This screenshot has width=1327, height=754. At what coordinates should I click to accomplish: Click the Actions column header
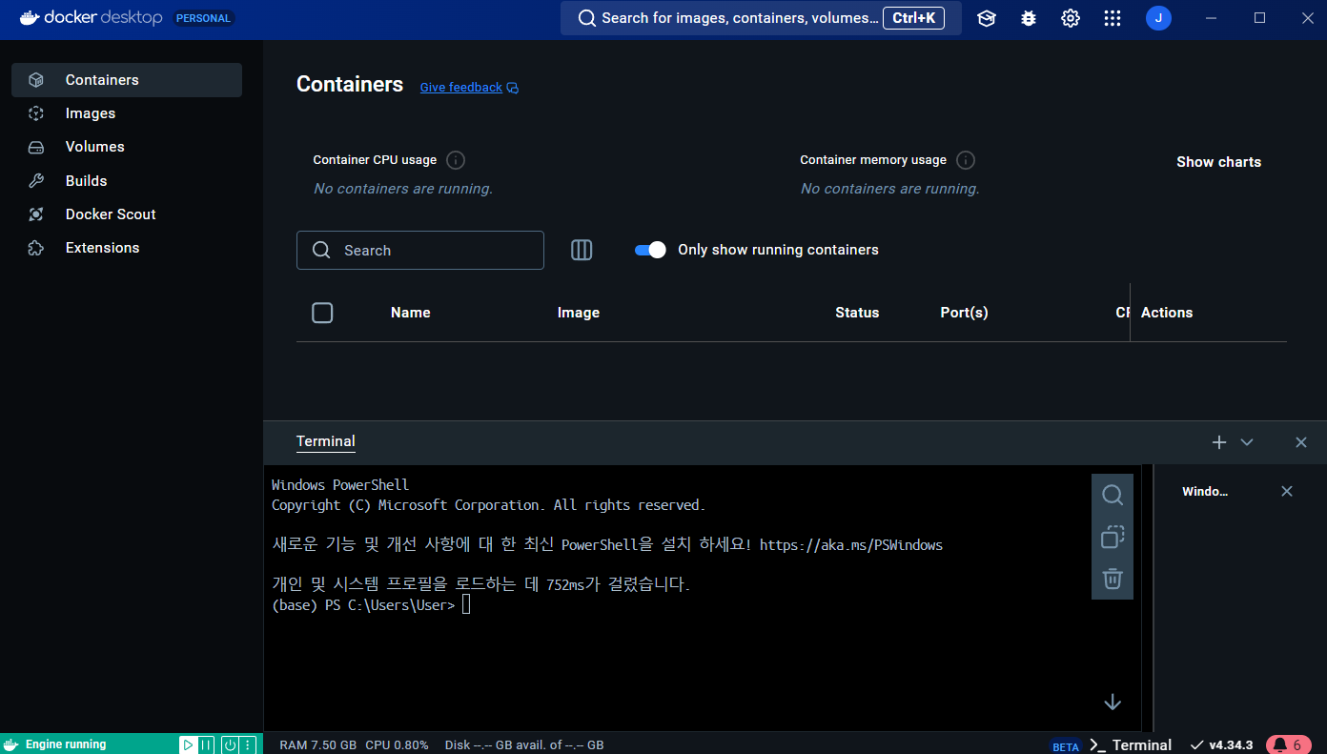click(1167, 313)
